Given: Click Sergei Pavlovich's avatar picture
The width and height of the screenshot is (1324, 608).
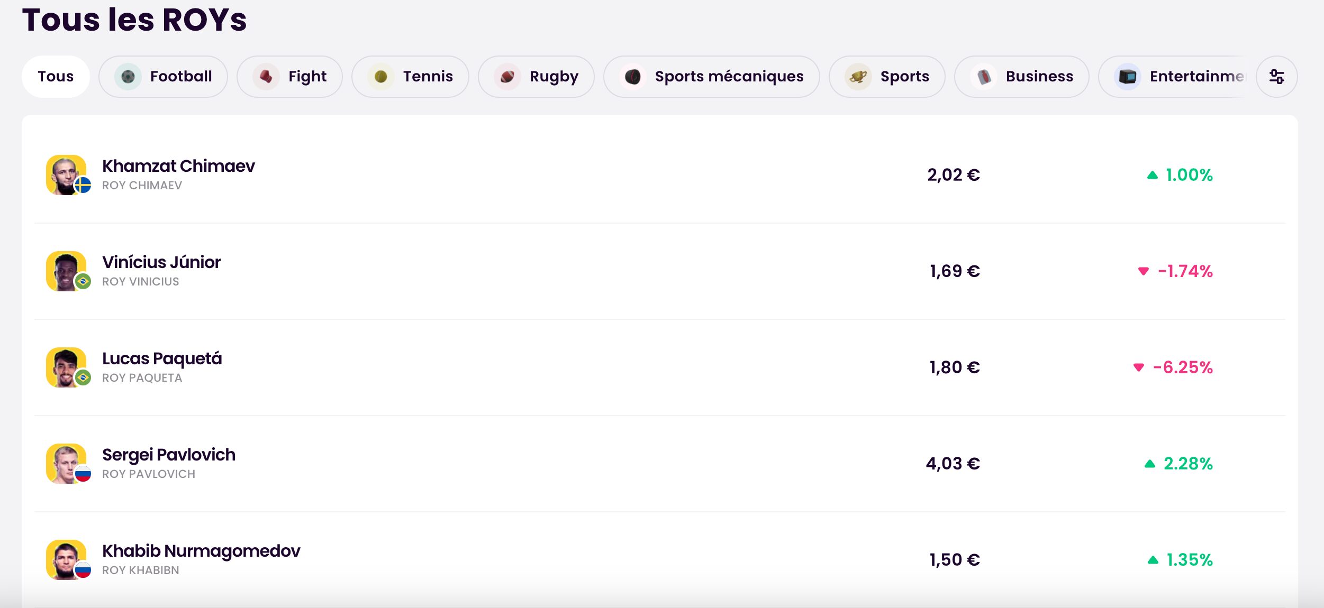Looking at the screenshot, I should [x=66, y=464].
